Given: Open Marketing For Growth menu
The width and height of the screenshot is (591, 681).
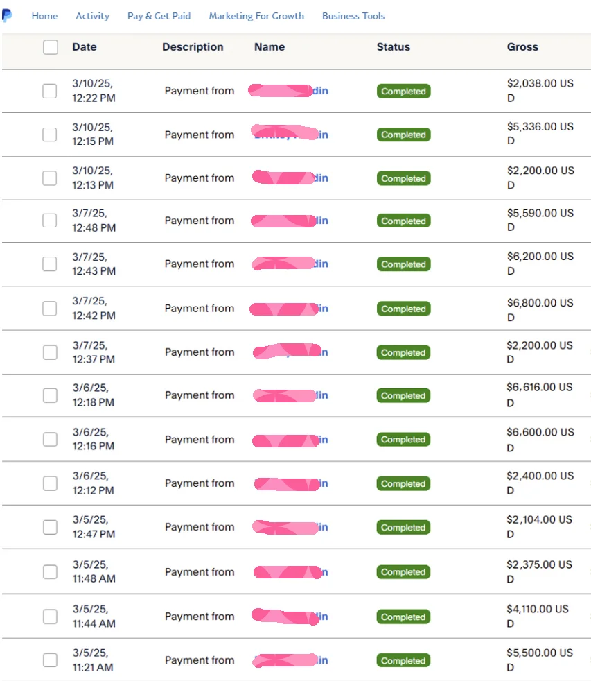Looking at the screenshot, I should coord(256,16).
